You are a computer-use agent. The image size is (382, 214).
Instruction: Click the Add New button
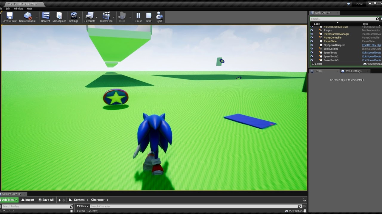pyautogui.click(x=9, y=200)
